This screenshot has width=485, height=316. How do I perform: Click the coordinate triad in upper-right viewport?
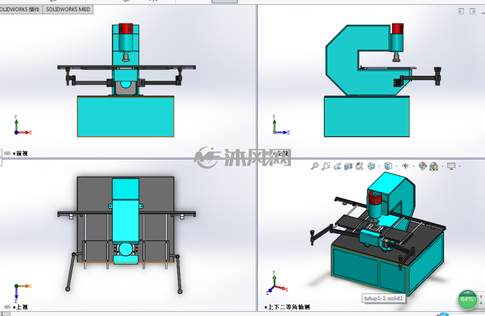[281, 125]
